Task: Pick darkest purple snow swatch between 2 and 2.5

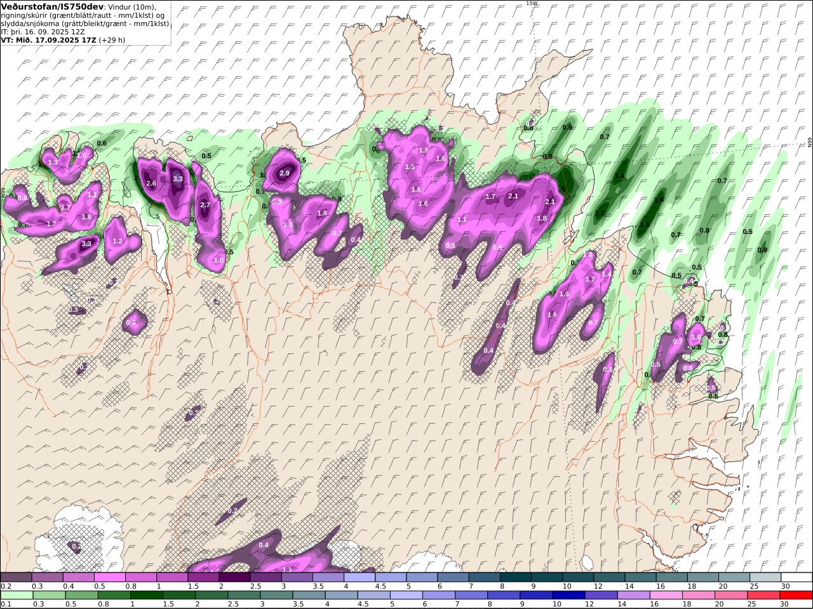Action: (x=234, y=577)
